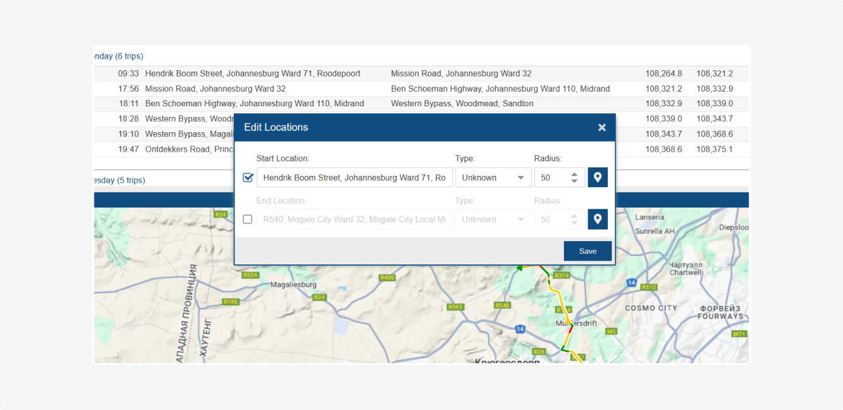This screenshot has width=843, height=410.
Task: Uncheck the Start Location checkbox
Action: click(x=248, y=178)
